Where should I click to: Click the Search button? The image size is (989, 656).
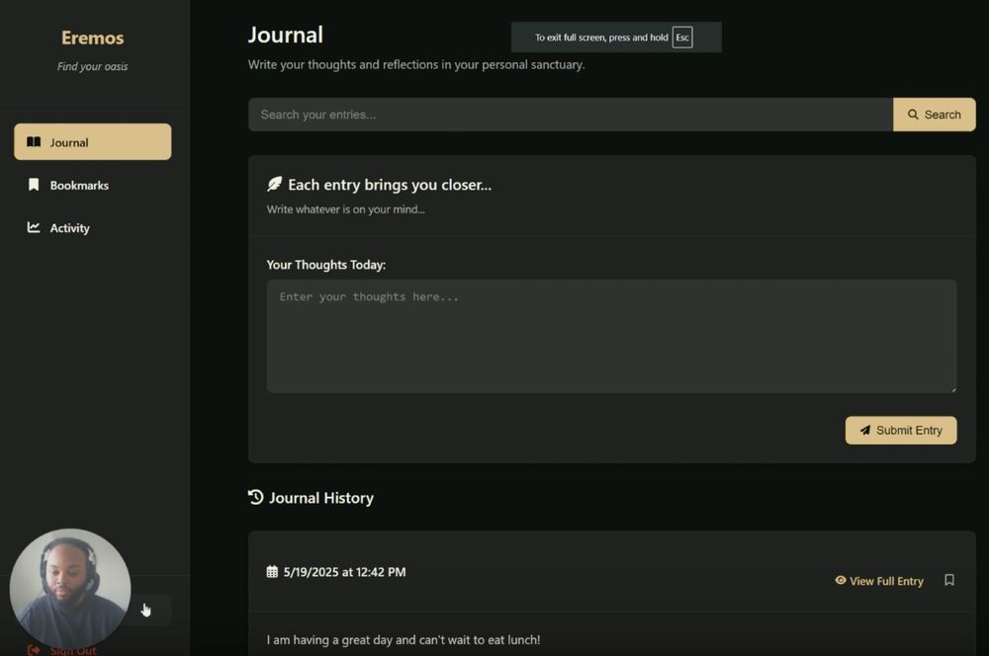coord(935,115)
